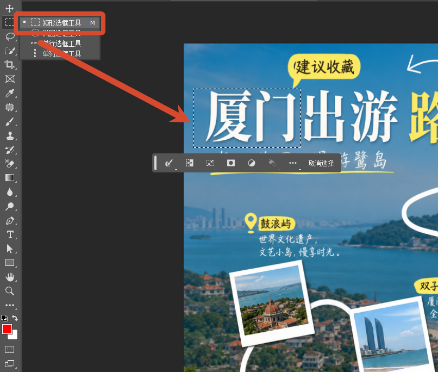The height and width of the screenshot is (372, 438).
Task: Select the Path Selection arrow tool
Action: tap(10, 249)
